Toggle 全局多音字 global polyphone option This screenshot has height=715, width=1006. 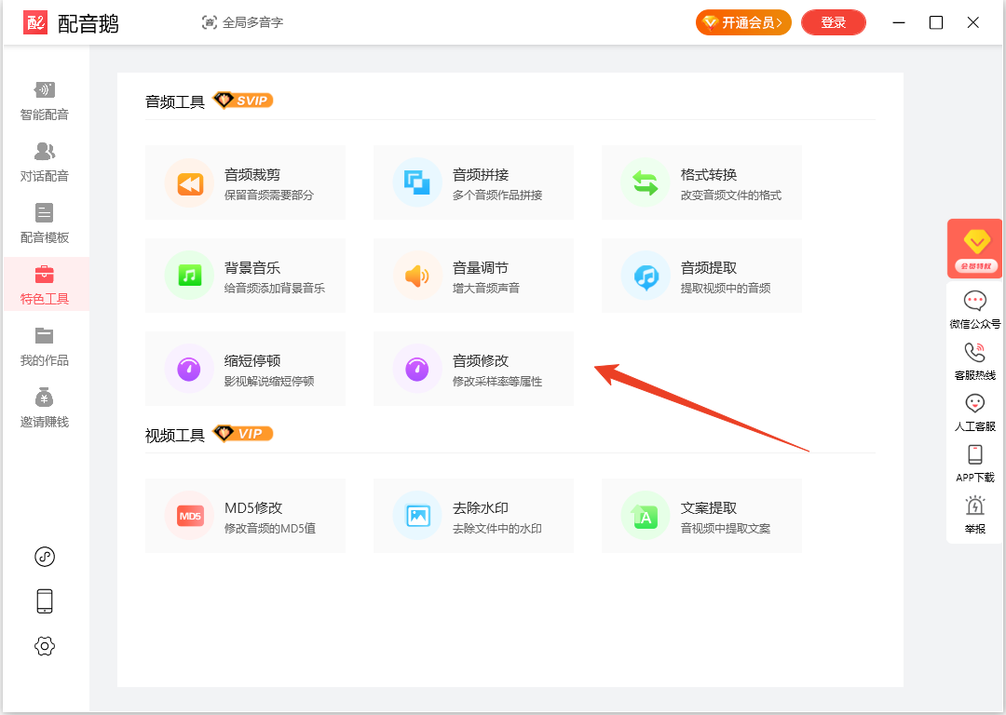242,22
